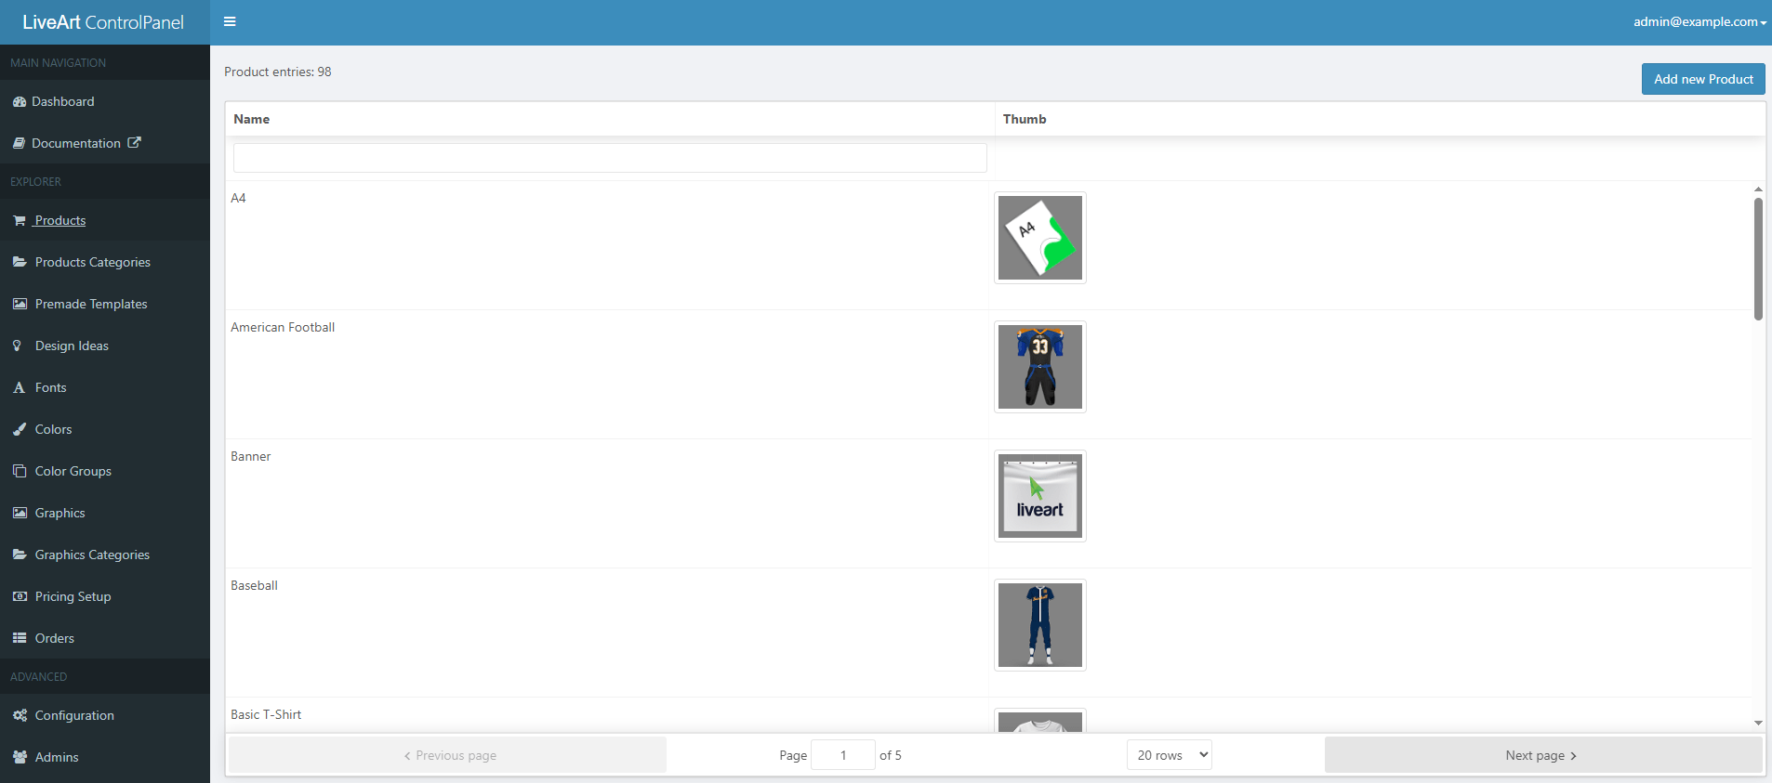Click the LiveArt ControlPanel logo link
This screenshot has height=783, width=1772.
(x=103, y=22)
